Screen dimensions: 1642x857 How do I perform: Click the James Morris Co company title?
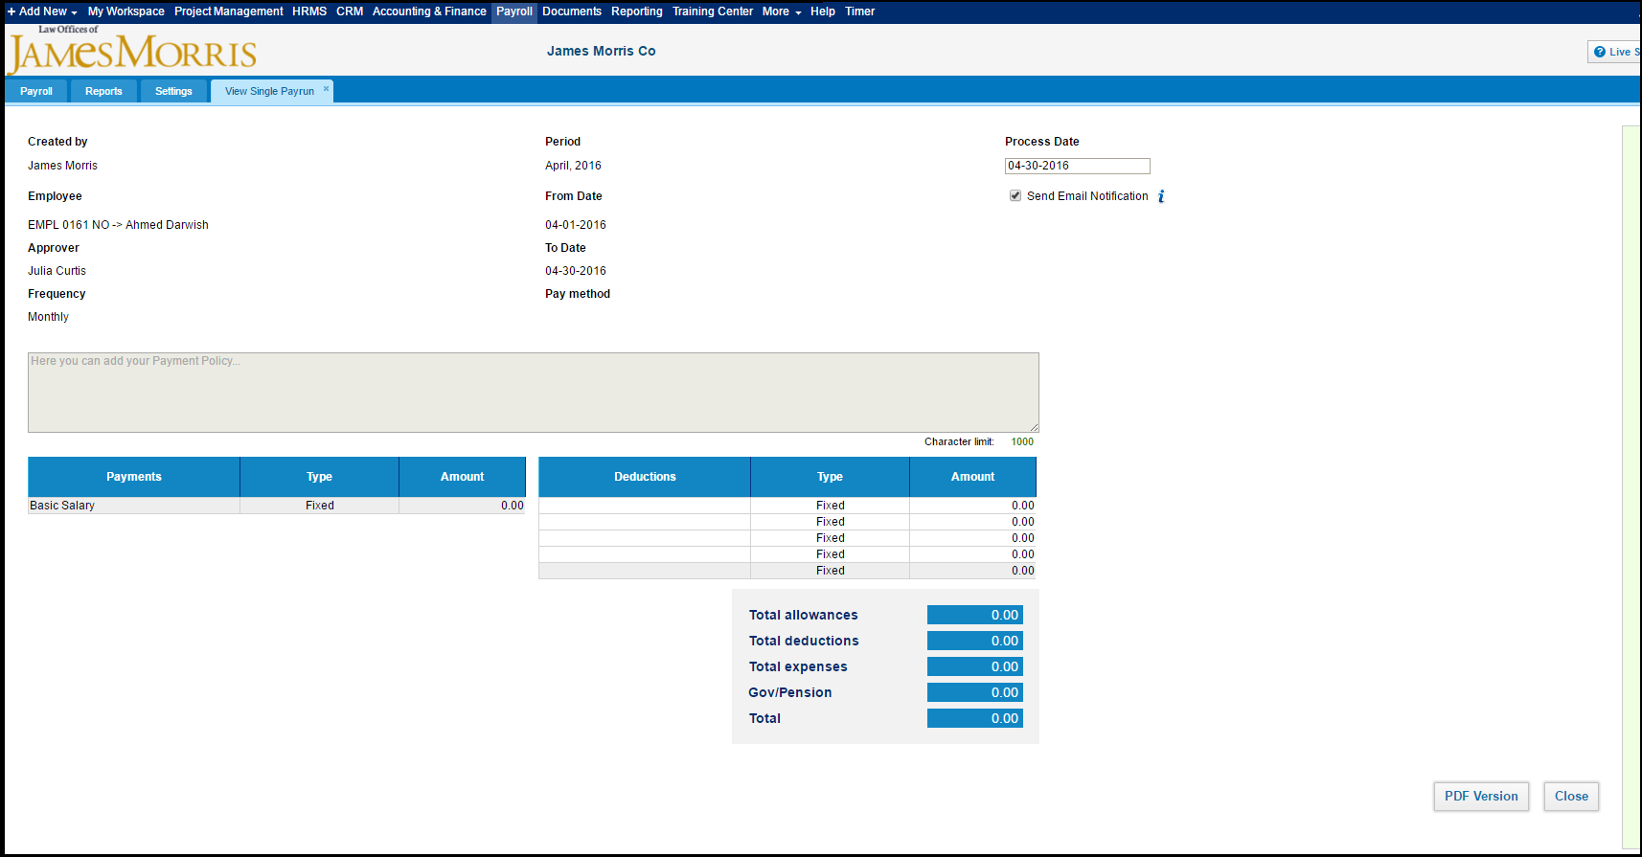point(602,51)
